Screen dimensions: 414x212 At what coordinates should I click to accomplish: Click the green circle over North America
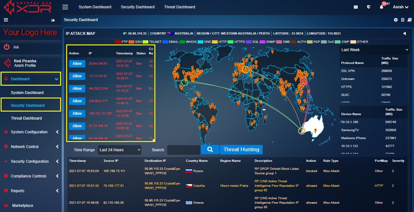tap(184, 82)
